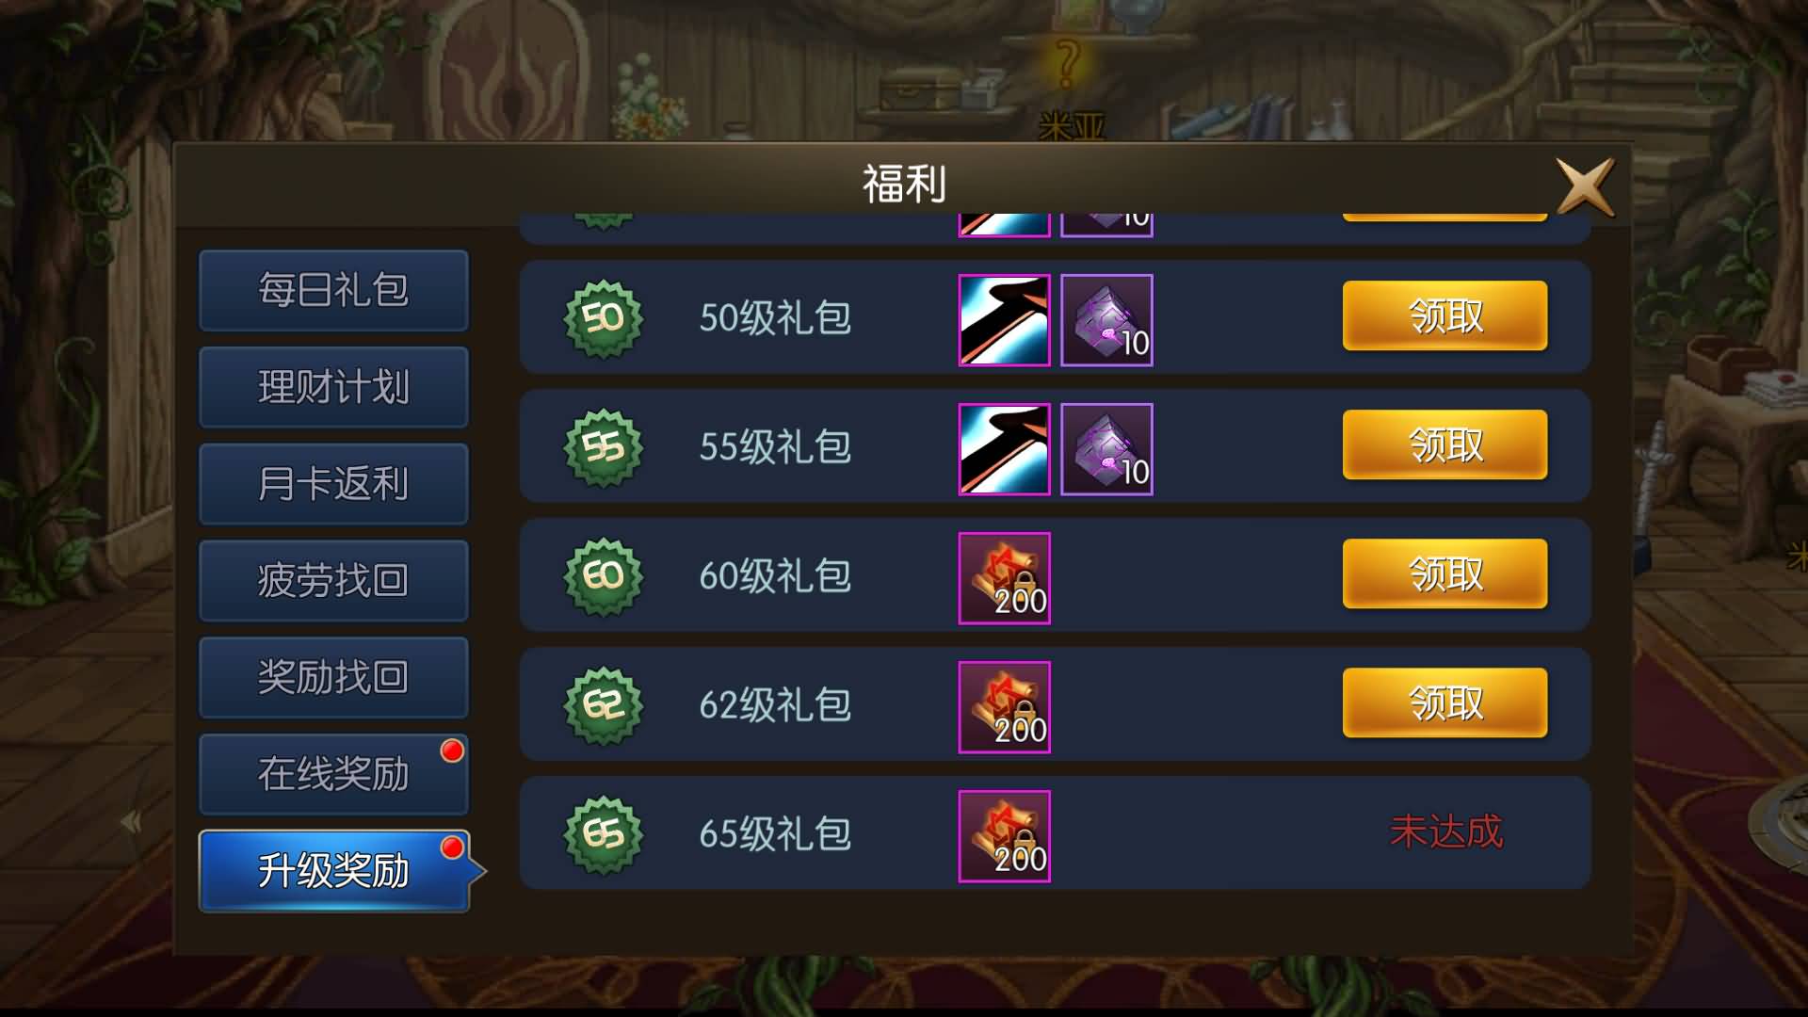The width and height of the screenshot is (1808, 1017).
Task: Tap the purple cube reward in 50级礼包
Action: [x=1106, y=320]
